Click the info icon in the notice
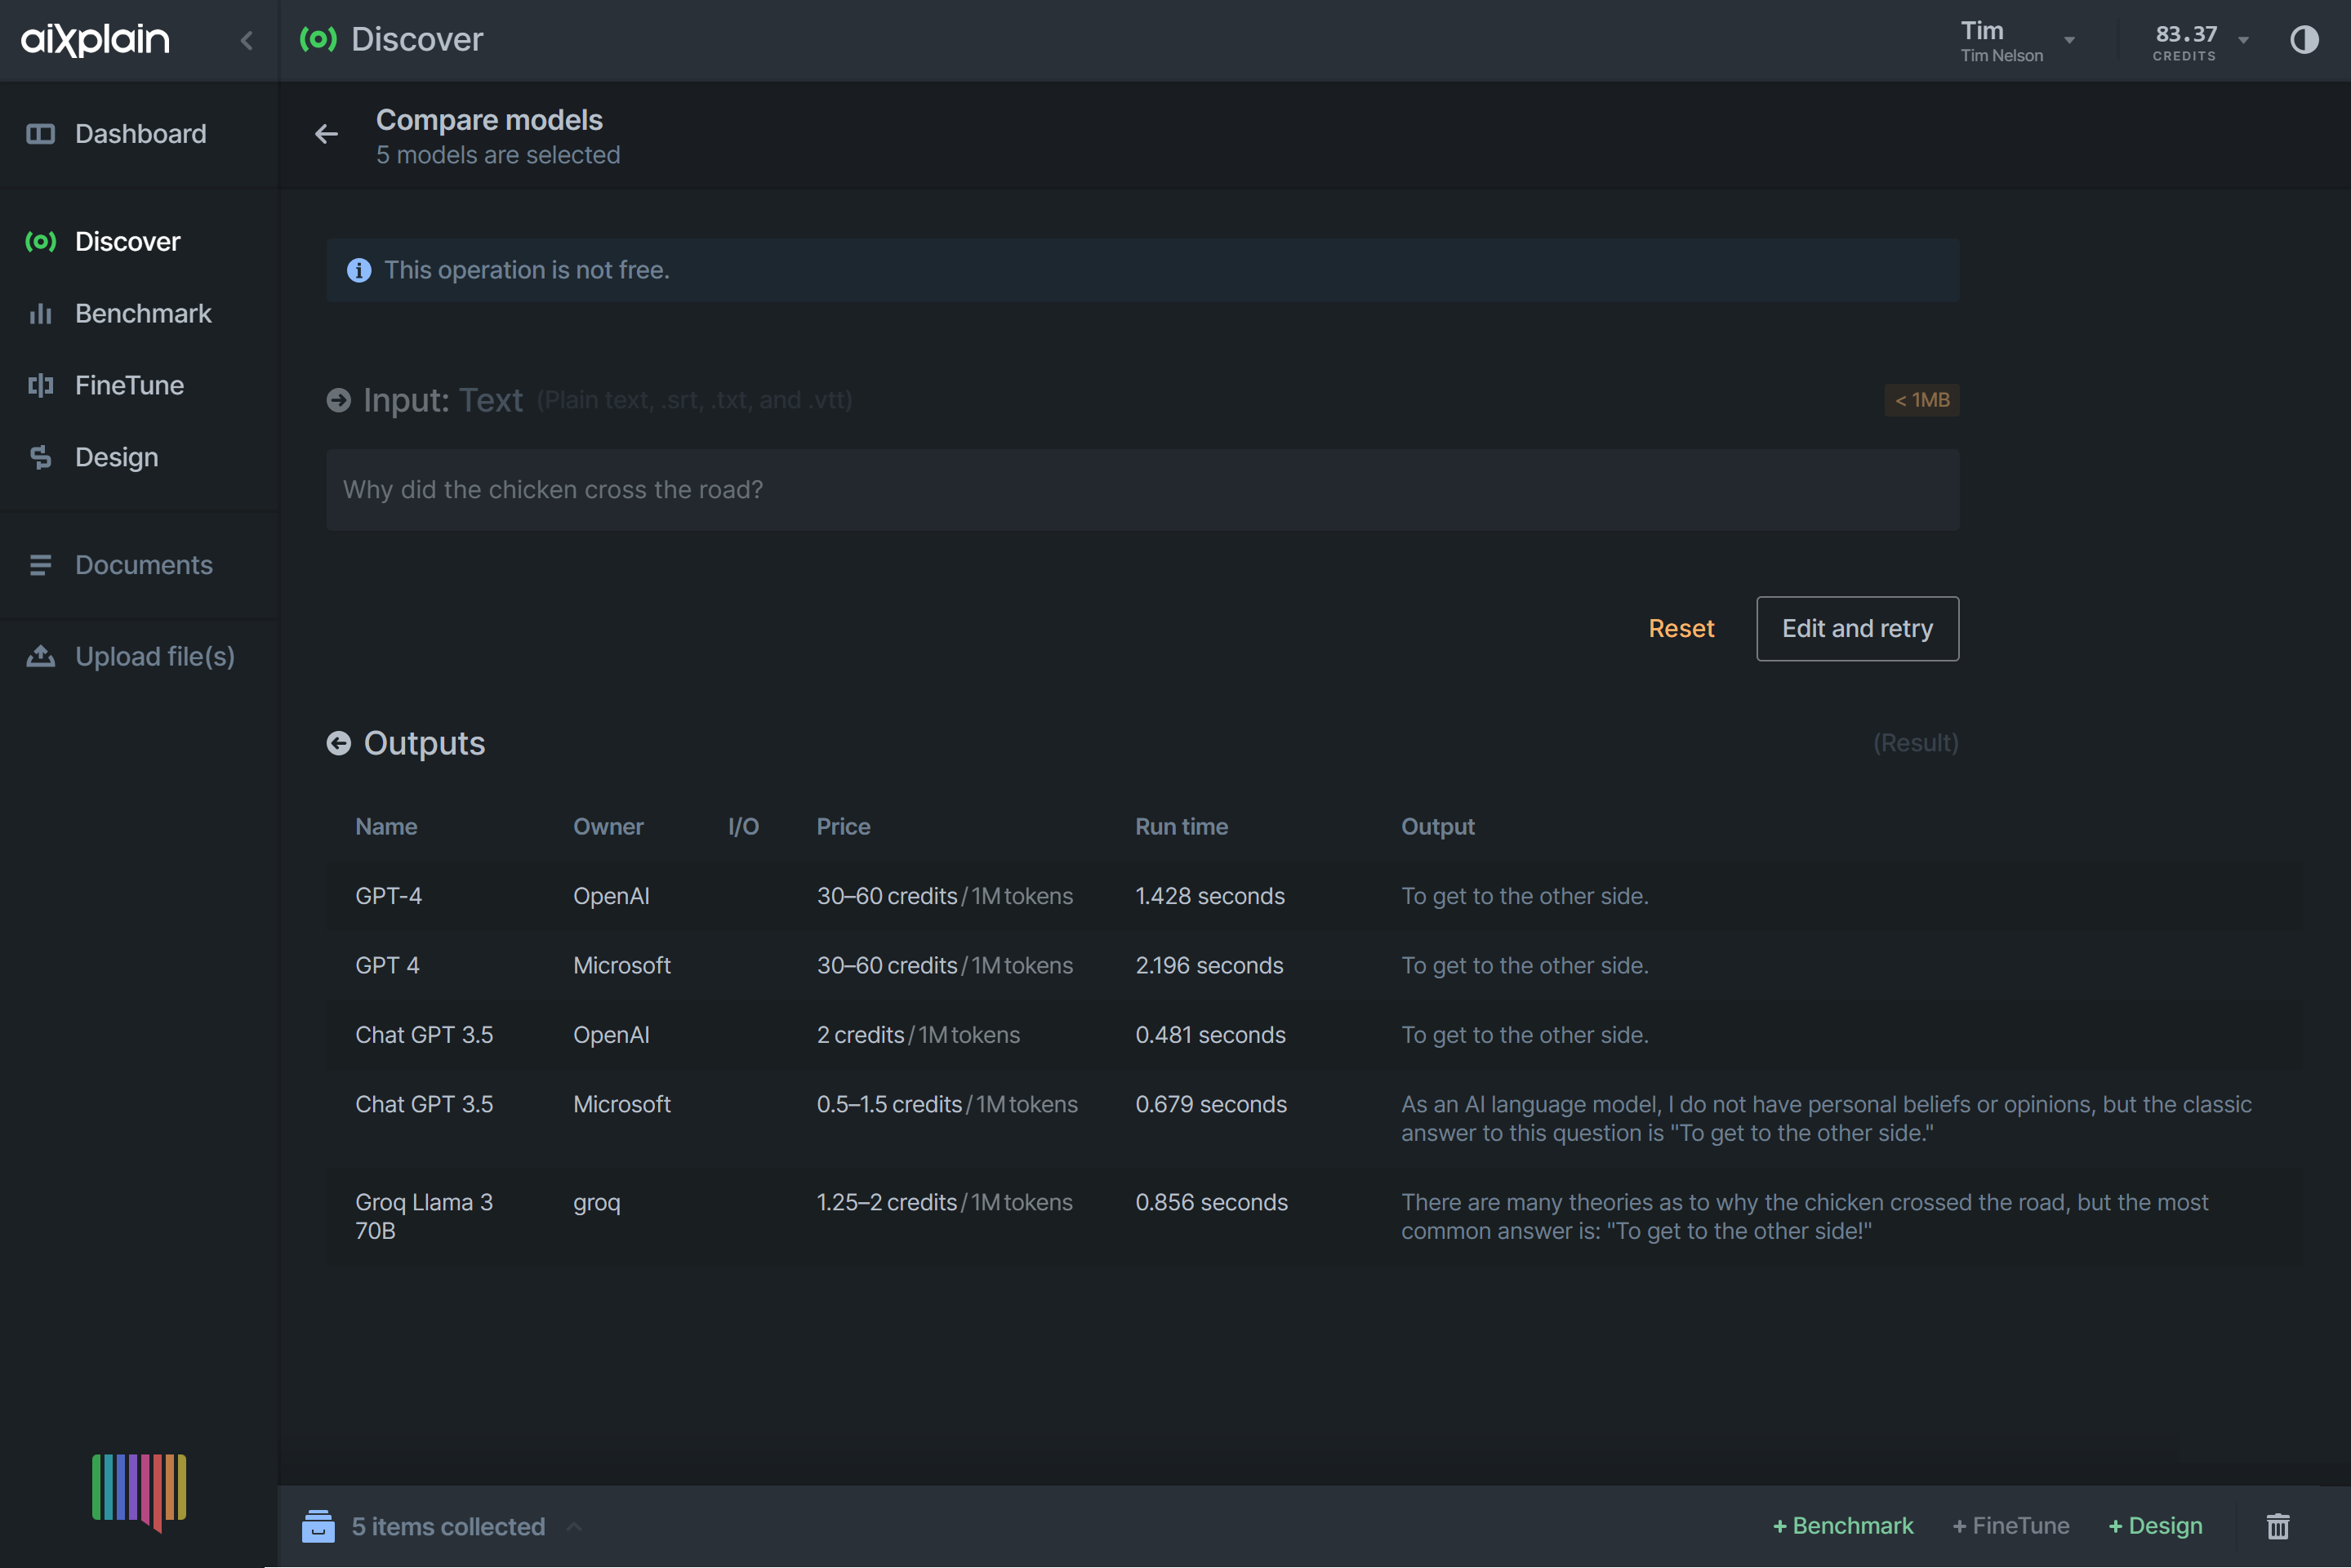The width and height of the screenshot is (2351, 1568). pos(359,271)
